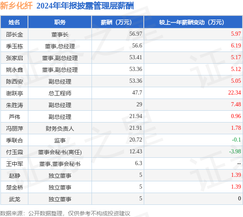Screen dimensions: 243x217
Task: Click salary value 56.97
Action: coord(136,34)
